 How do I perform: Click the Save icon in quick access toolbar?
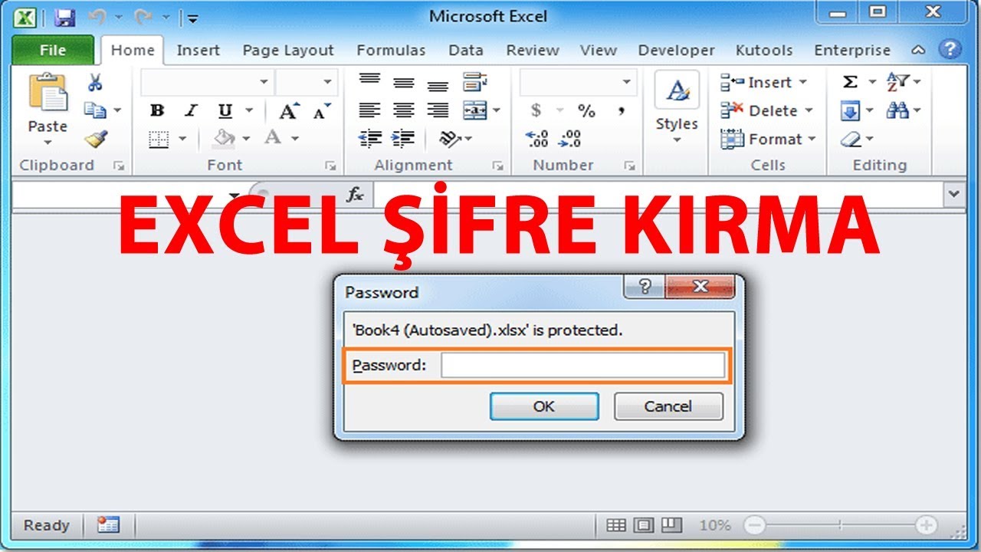point(65,17)
